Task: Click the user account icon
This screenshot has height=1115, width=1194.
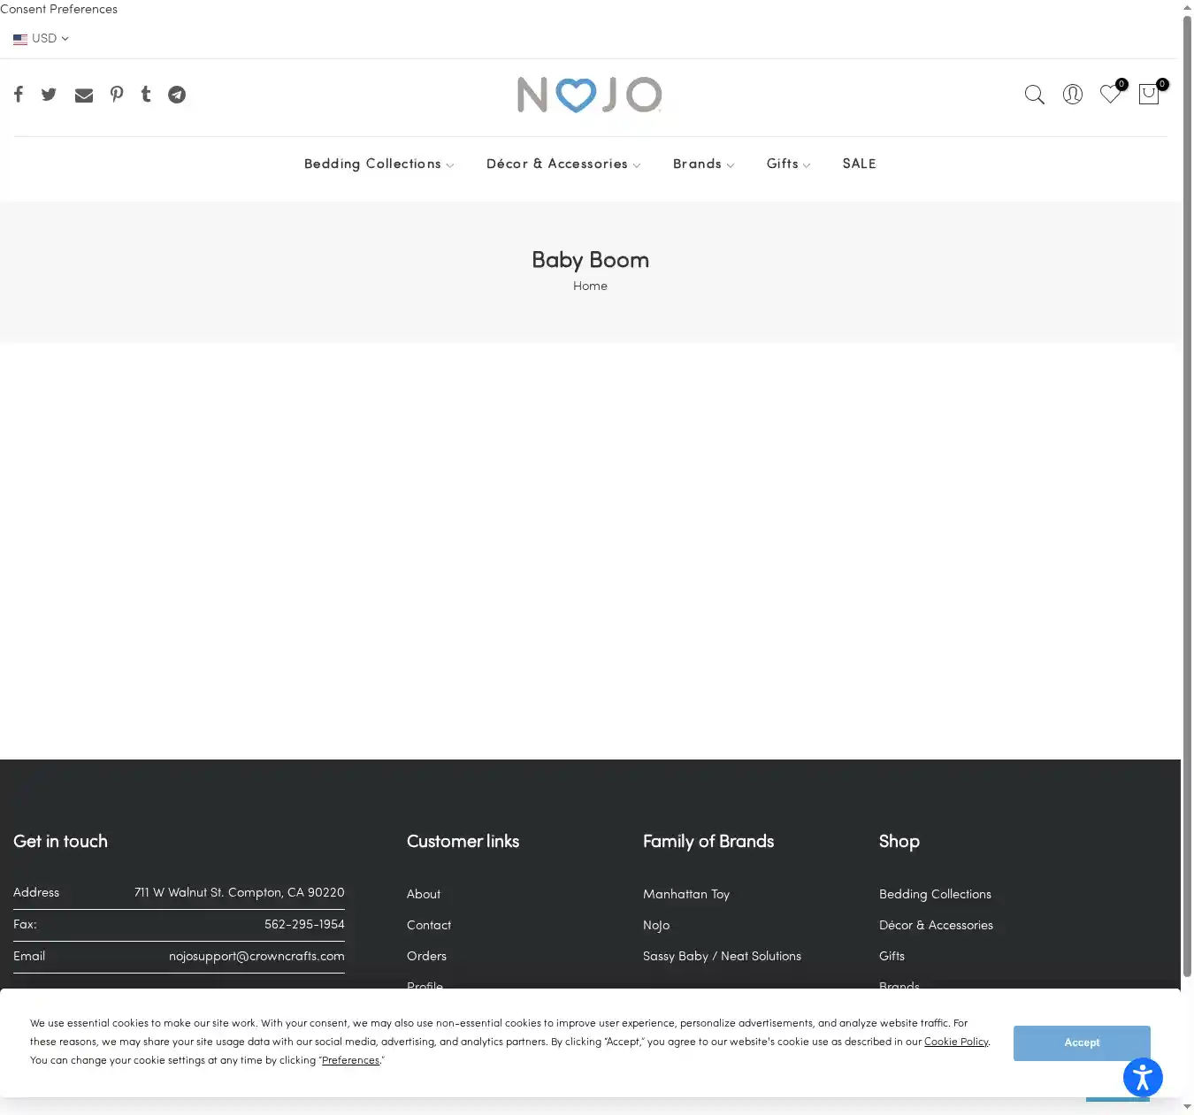Action: point(1072,95)
